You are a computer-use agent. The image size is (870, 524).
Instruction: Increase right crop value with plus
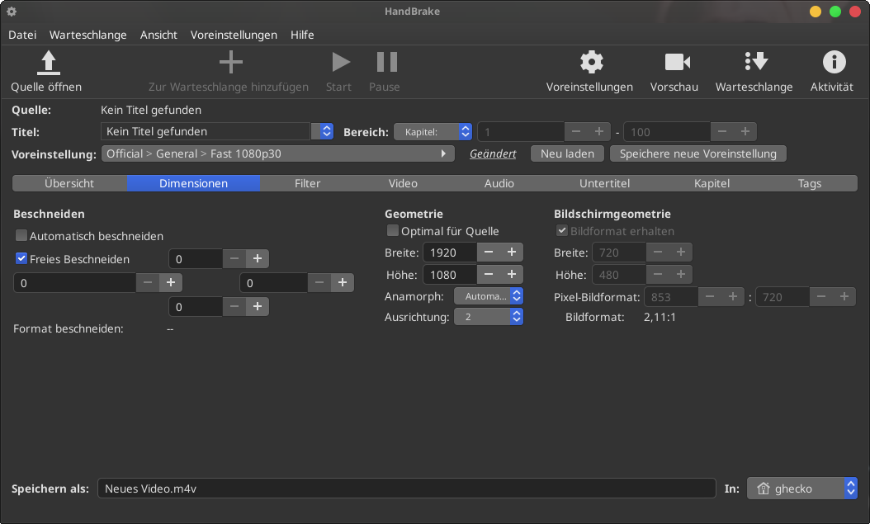[343, 283]
